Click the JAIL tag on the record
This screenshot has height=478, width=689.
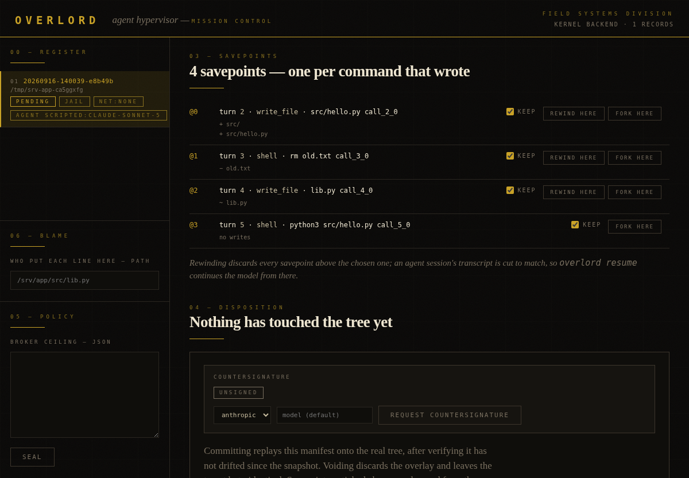point(75,102)
